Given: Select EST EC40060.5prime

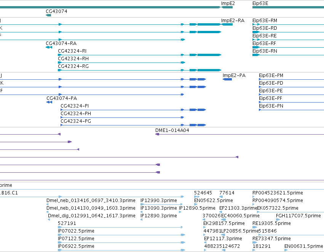Looking at the screenshot, I should 240,216.
